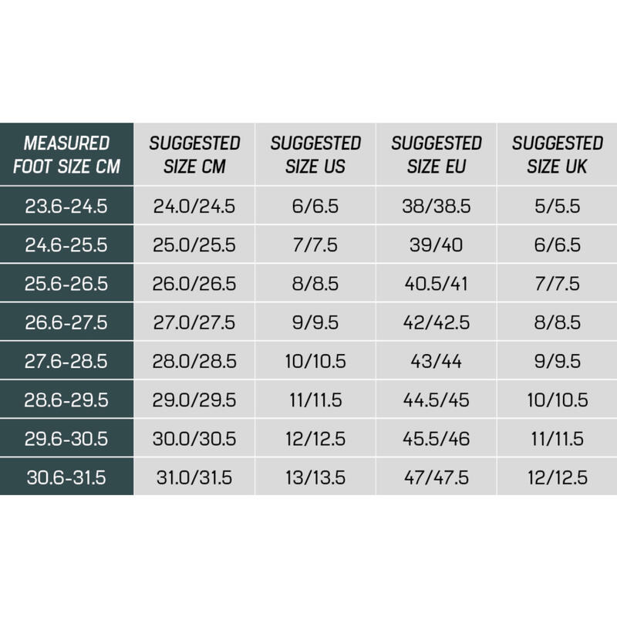Select the Suggested Size EU column header
This screenshot has width=617, height=617.
[436, 154]
